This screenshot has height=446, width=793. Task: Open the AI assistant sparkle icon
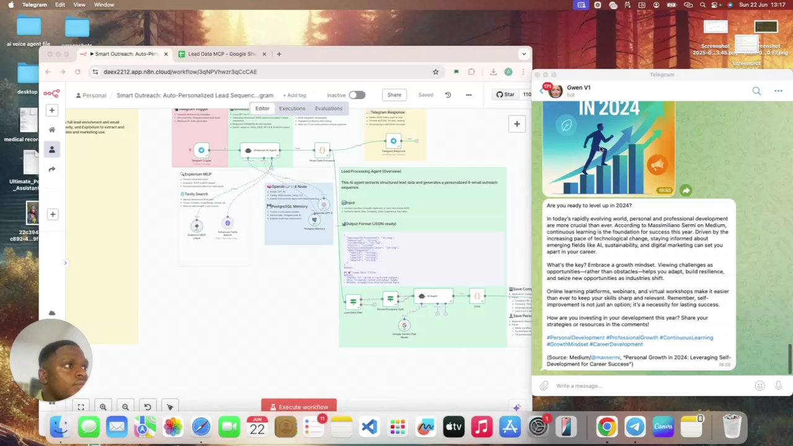pyautogui.click(x=517, y=407)
